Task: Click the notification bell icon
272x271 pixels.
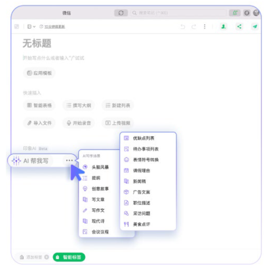Action: click(235, 13)
